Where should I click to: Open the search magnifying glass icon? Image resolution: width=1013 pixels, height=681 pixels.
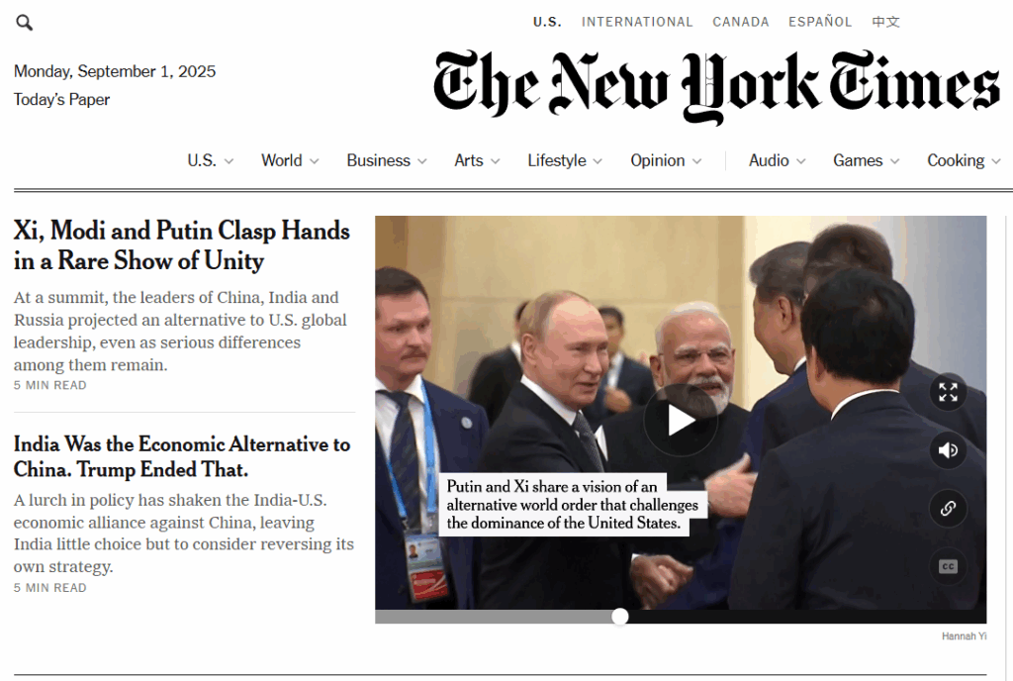(24, 23)
